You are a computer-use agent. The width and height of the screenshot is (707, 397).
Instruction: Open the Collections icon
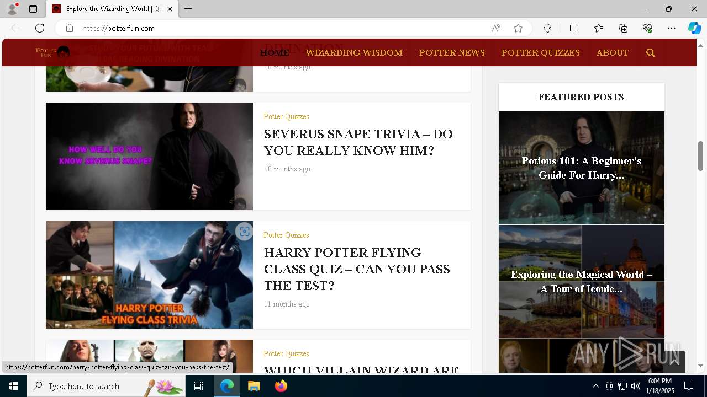[623, 28]
